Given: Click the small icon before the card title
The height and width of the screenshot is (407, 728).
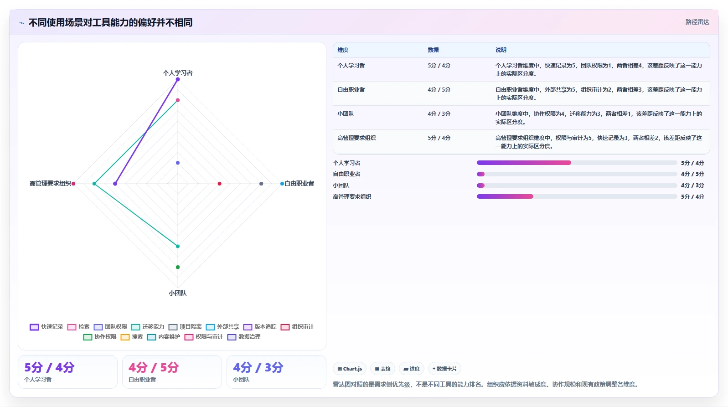Looking at the screenshot, I should coord(21,23).
